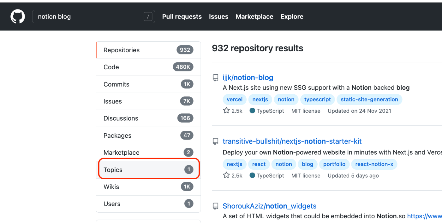Open Issues in the top navigation bar
Image resolution: width=442 pixels, height=223 pixels.
pyautogui.click(x=218, y=17)
